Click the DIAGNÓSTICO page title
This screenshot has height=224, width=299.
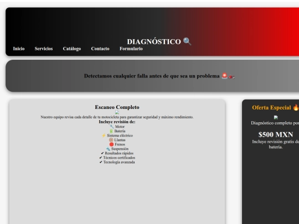tap(154, 41)
